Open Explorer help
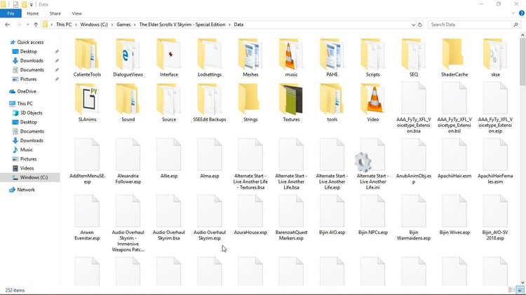The height and width of the screenshot is (295, 526). [522, 13]
